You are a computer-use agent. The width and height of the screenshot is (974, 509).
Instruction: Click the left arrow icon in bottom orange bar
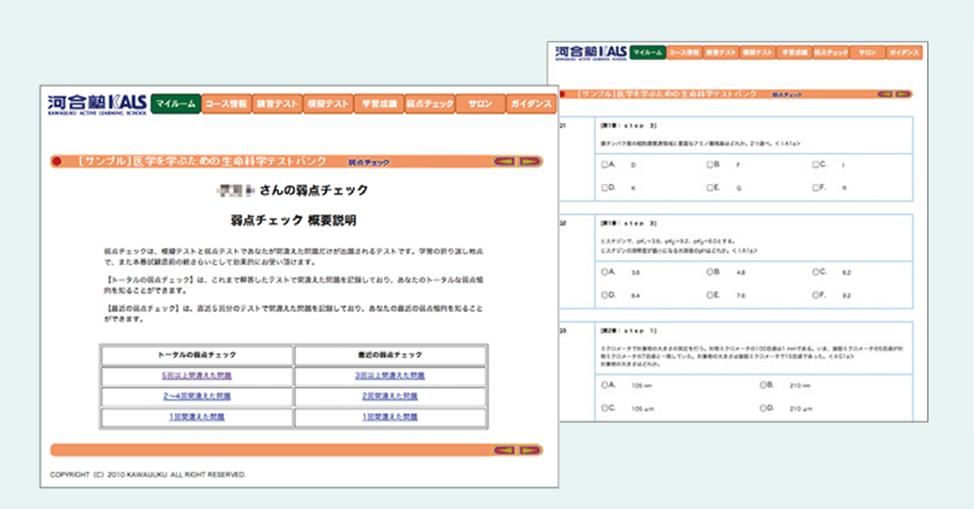(504, 451)
